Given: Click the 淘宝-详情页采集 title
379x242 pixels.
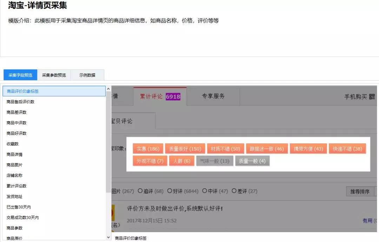Looking at the screenshot, I should pos(38,5).
